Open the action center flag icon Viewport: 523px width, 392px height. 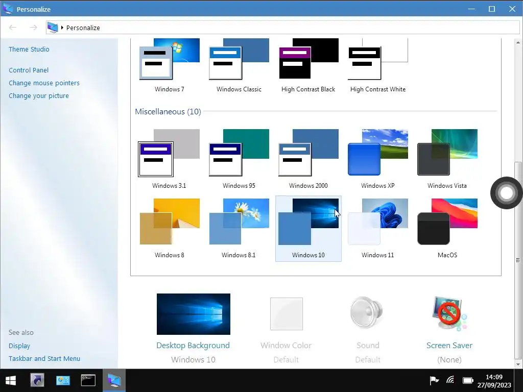[434, 380]
